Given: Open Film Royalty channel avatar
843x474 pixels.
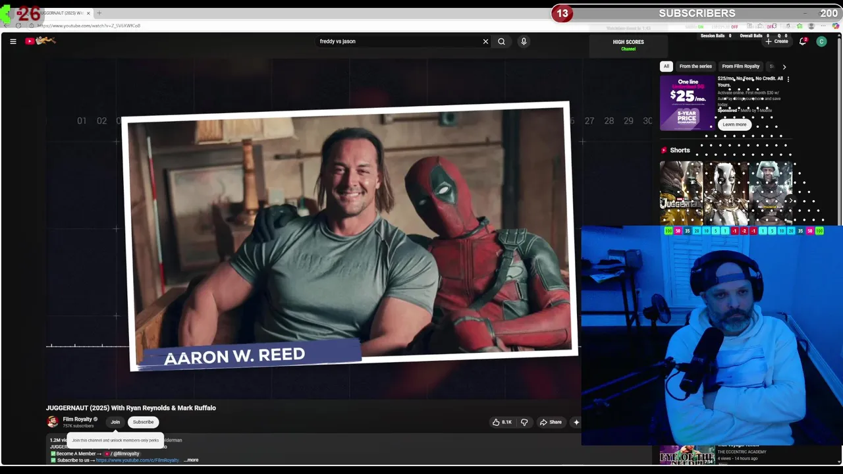Looking at the screenshot, I should point(52,422).
